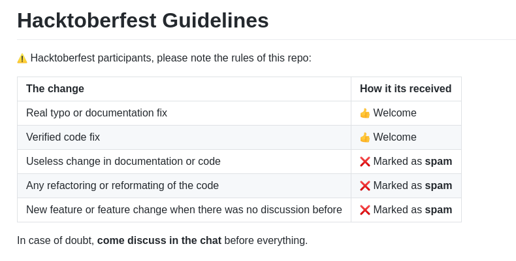This screenshot has height=261, width=516.
Task: Click the Hacktoberfest Guidelines heading
Action: click(x=143, y=20)
